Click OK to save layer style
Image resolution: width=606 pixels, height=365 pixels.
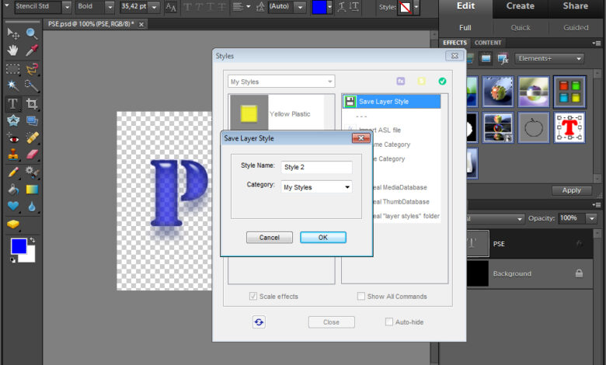[x=322, y=238]
